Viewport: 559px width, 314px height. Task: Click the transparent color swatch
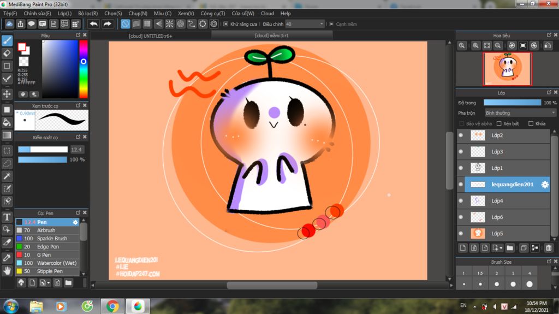tap(23, 61)
